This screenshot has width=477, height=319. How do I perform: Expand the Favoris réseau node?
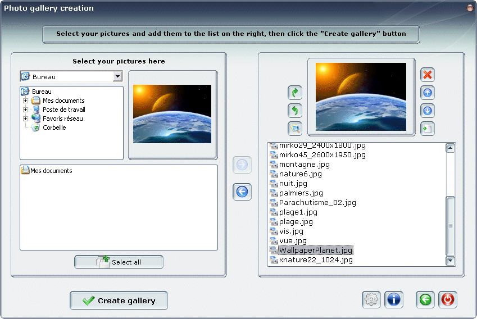tap(25, 119)
